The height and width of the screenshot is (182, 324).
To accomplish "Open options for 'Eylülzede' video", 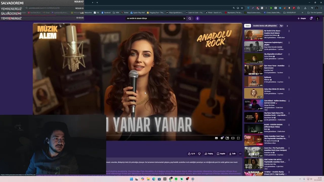I will tap(289, 78).
